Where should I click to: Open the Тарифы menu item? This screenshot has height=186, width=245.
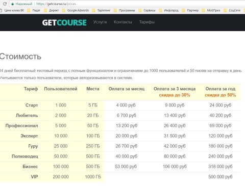coord(147,22)
